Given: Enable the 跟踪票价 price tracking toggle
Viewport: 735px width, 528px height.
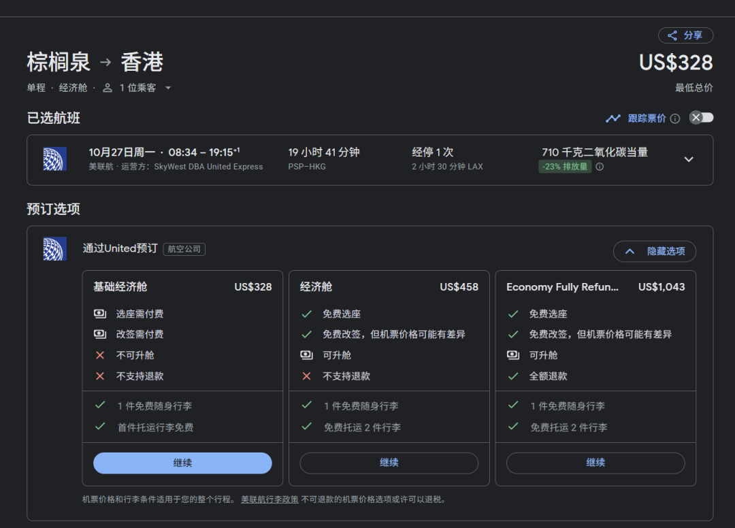Looking at the screenshot, I should pos(701,118).
